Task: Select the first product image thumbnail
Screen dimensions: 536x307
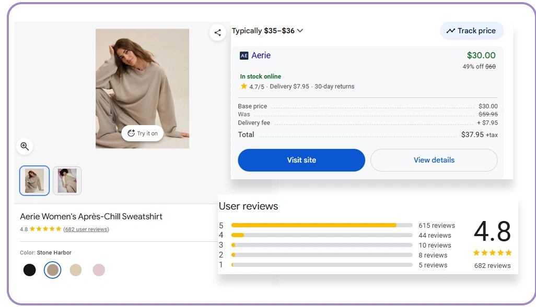Action: tap(34, 180)
